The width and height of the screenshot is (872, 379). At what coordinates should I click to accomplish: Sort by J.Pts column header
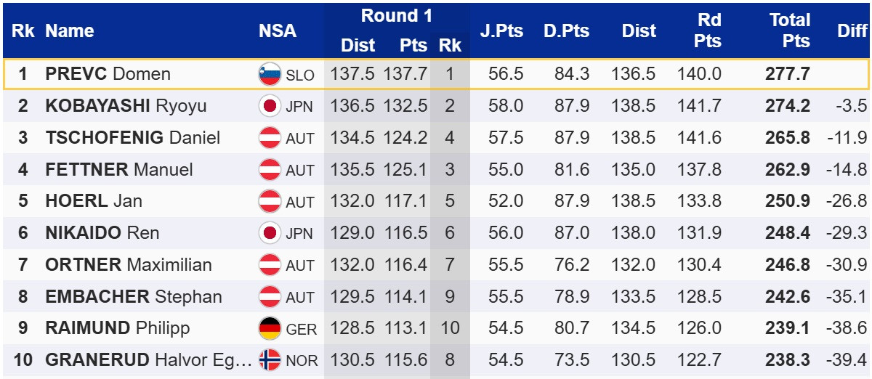[x=501, y=31]
